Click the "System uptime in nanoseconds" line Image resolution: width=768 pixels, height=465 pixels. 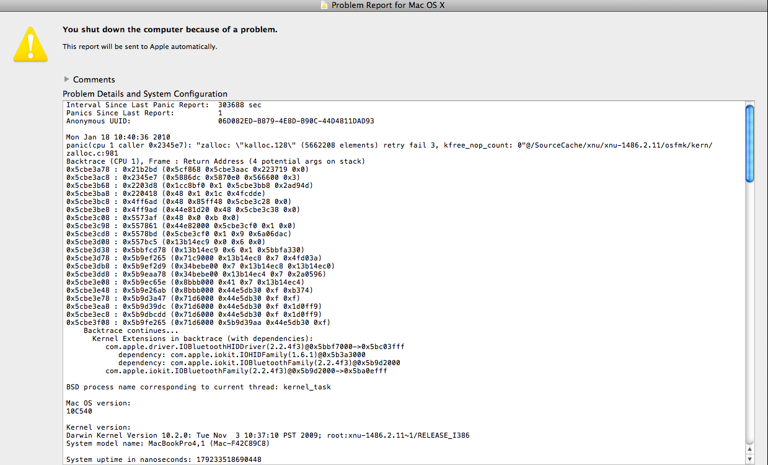pyautogui.click(x=164, y=460)
